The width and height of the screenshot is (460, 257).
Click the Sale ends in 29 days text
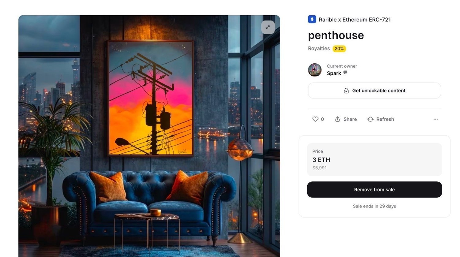tap(374, 206)
